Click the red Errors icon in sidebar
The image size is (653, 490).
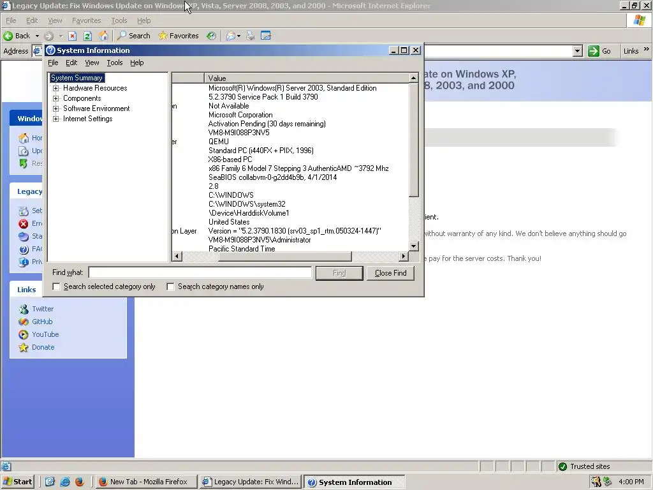[x=24, y=224]
